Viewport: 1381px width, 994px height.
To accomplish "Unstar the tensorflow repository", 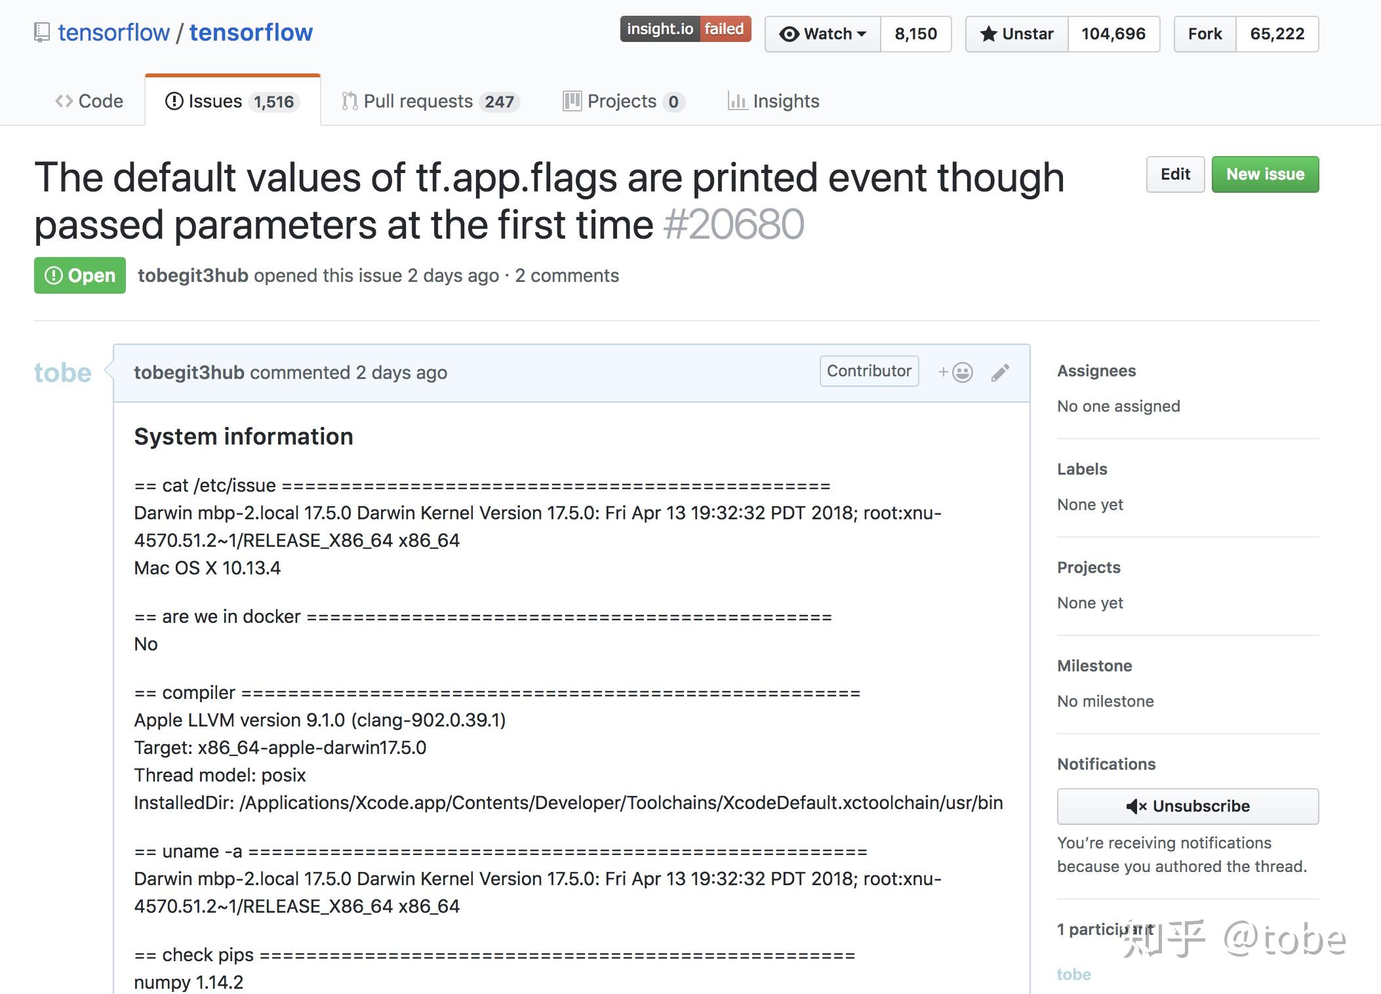I will (1016, 34).
